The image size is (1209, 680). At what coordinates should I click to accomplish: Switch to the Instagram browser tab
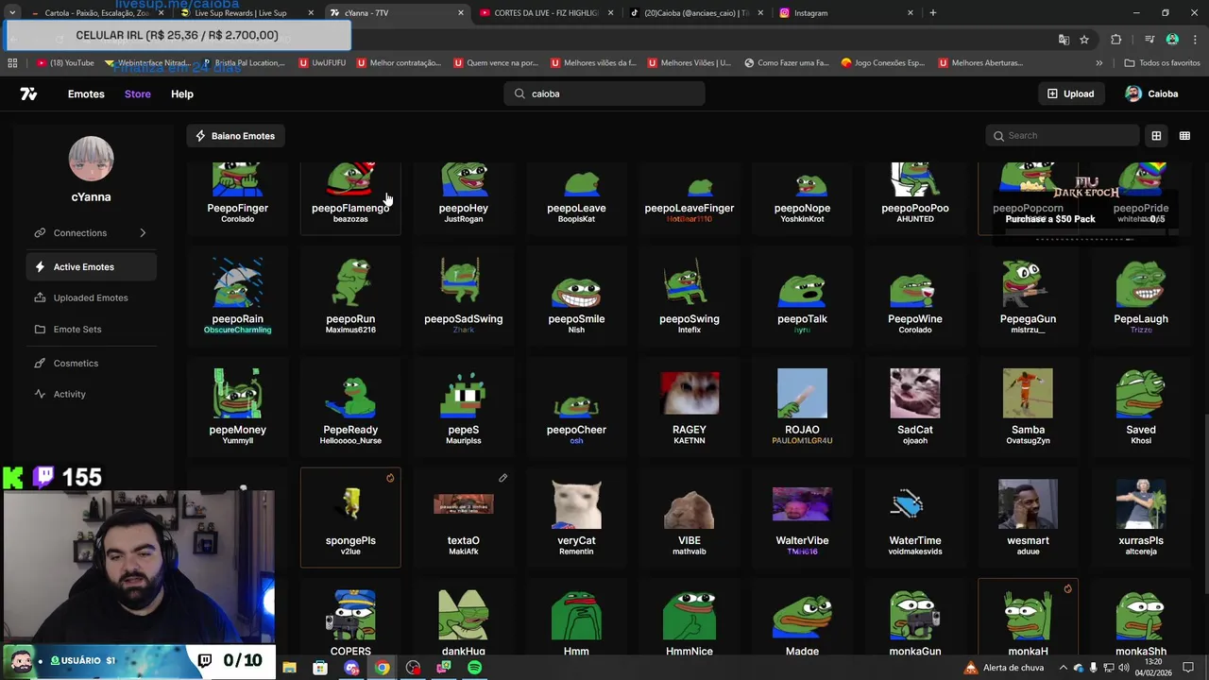point(846,13)
